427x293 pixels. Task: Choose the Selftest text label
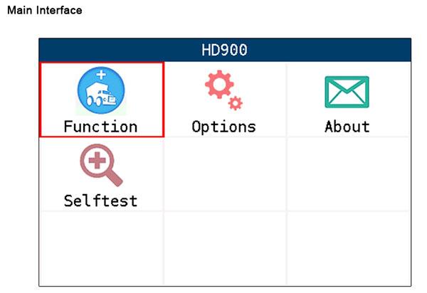pos(100,200)
